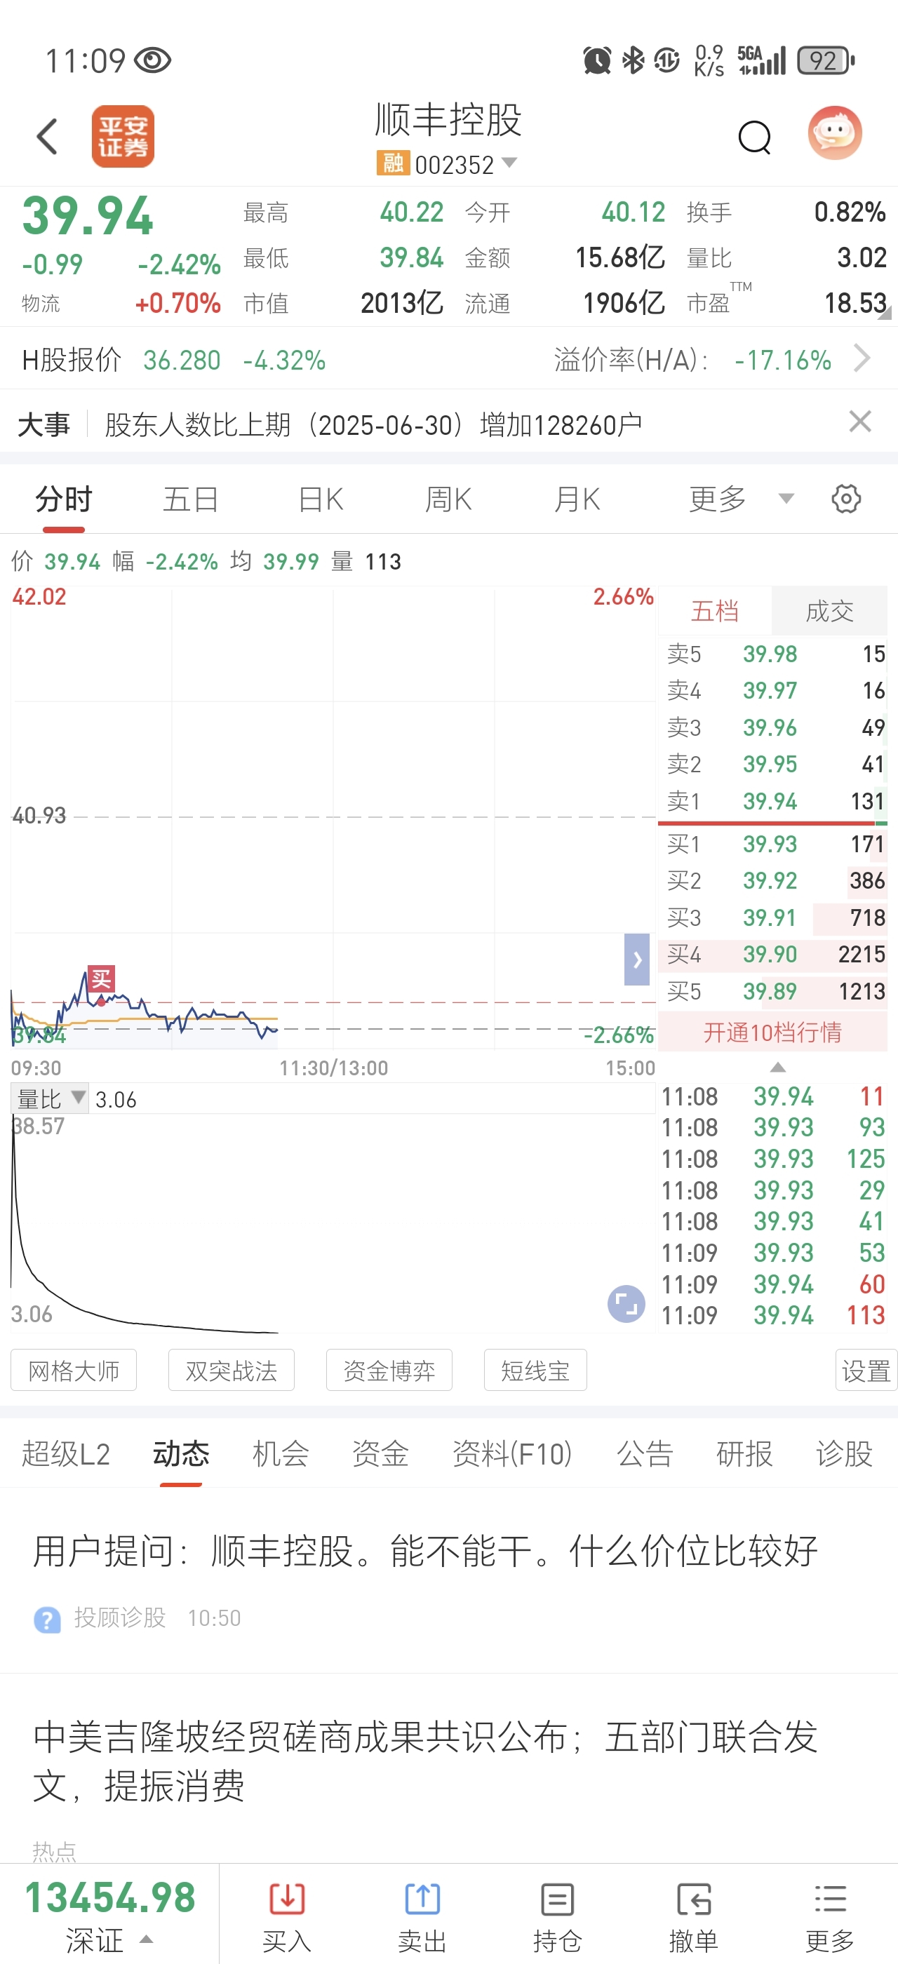The width and height of the screenshot is (898, 1964).
Task: Select 卖1 price 39.94 row
Action: 772,801
